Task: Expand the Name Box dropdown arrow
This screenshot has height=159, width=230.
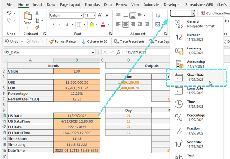Action: click(x=93, y=52)
